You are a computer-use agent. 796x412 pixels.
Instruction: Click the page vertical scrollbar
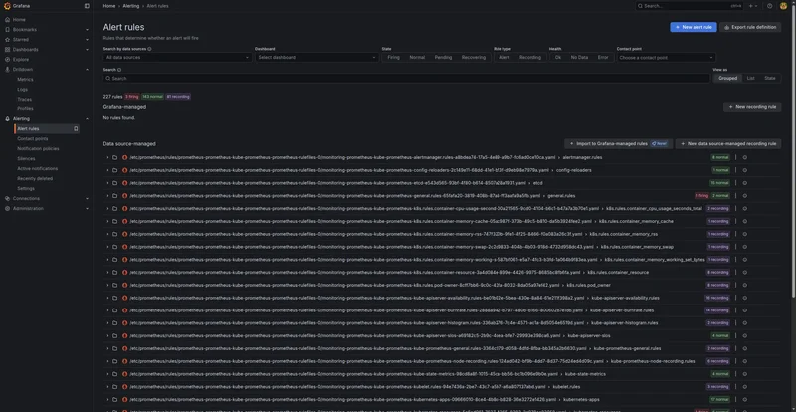pyautogui.click(x=793, y=152)
